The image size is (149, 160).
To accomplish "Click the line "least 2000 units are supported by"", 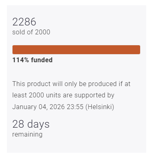I will point(63,95).
